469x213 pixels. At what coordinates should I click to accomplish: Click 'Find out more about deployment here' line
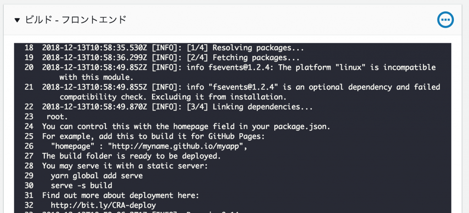(x=120, y=195)
